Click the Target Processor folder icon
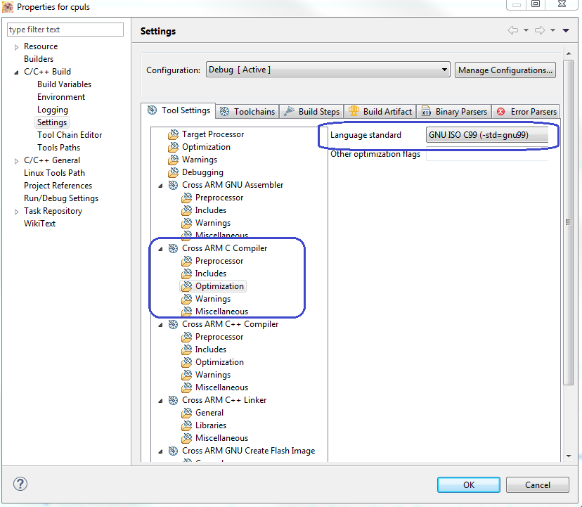The image size is (582, 507). point(173,134)
